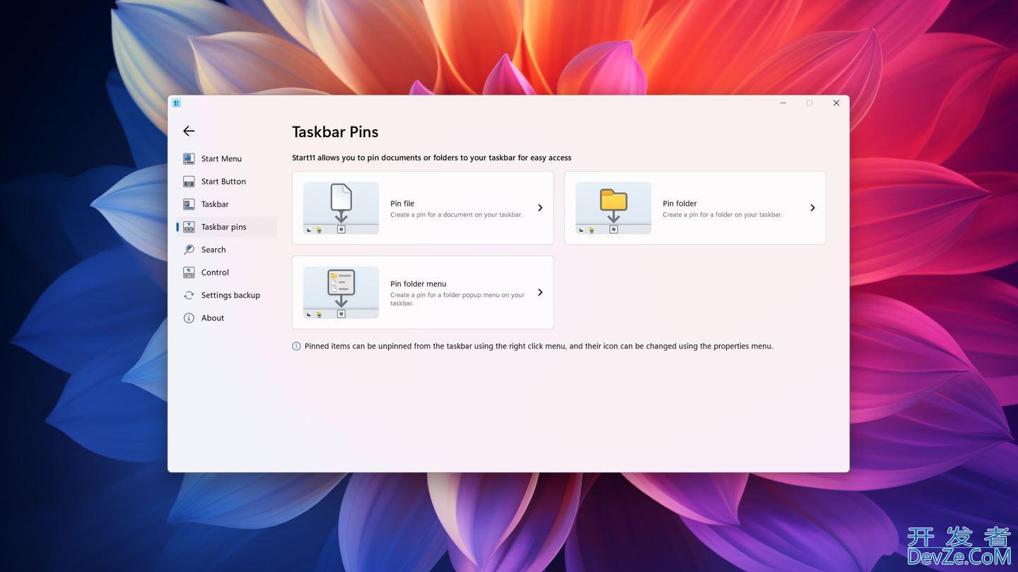Select Taskbar pins in sidebar

(x=226, y=227)
